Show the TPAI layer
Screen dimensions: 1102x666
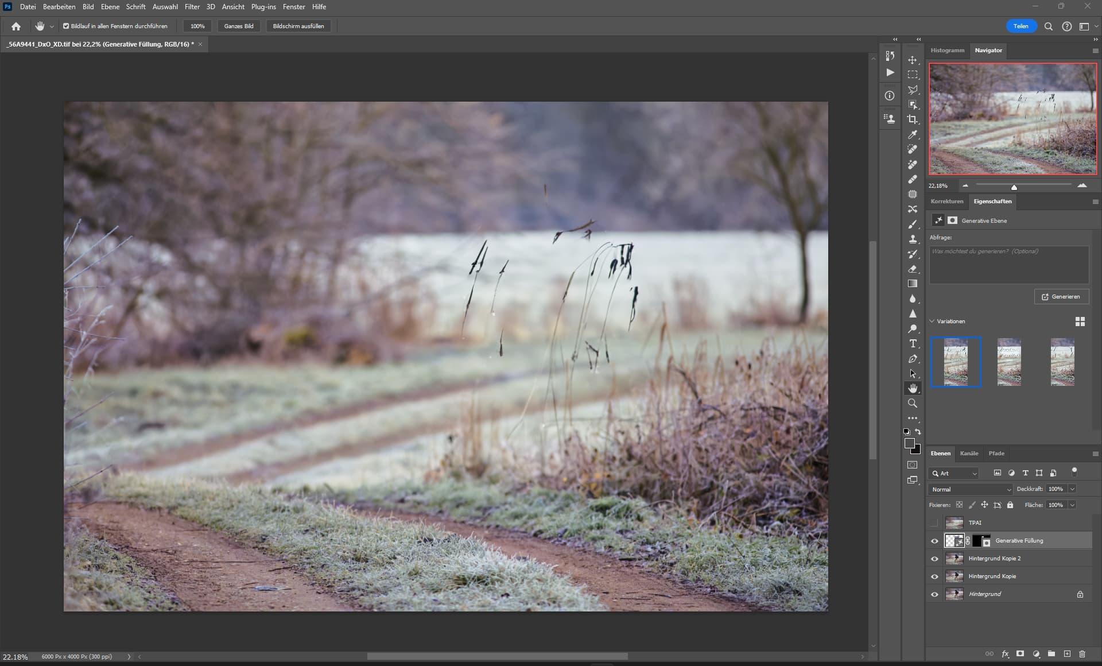coord(934,523)
